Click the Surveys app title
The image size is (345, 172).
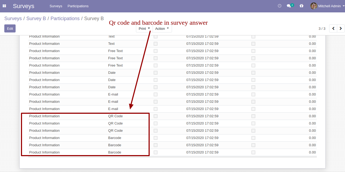(x=24, y=6)
